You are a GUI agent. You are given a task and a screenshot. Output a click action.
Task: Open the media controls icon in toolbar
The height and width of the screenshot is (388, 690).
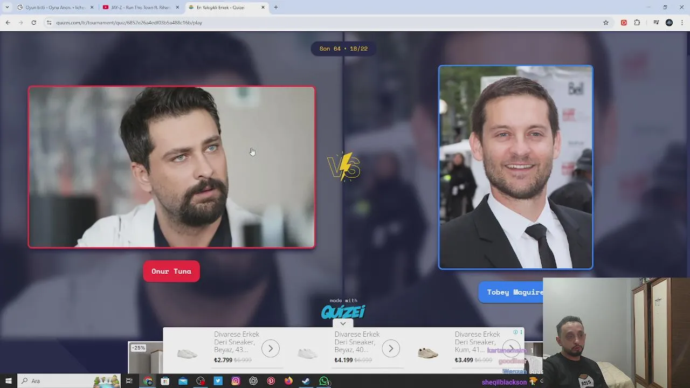(656, 23)
